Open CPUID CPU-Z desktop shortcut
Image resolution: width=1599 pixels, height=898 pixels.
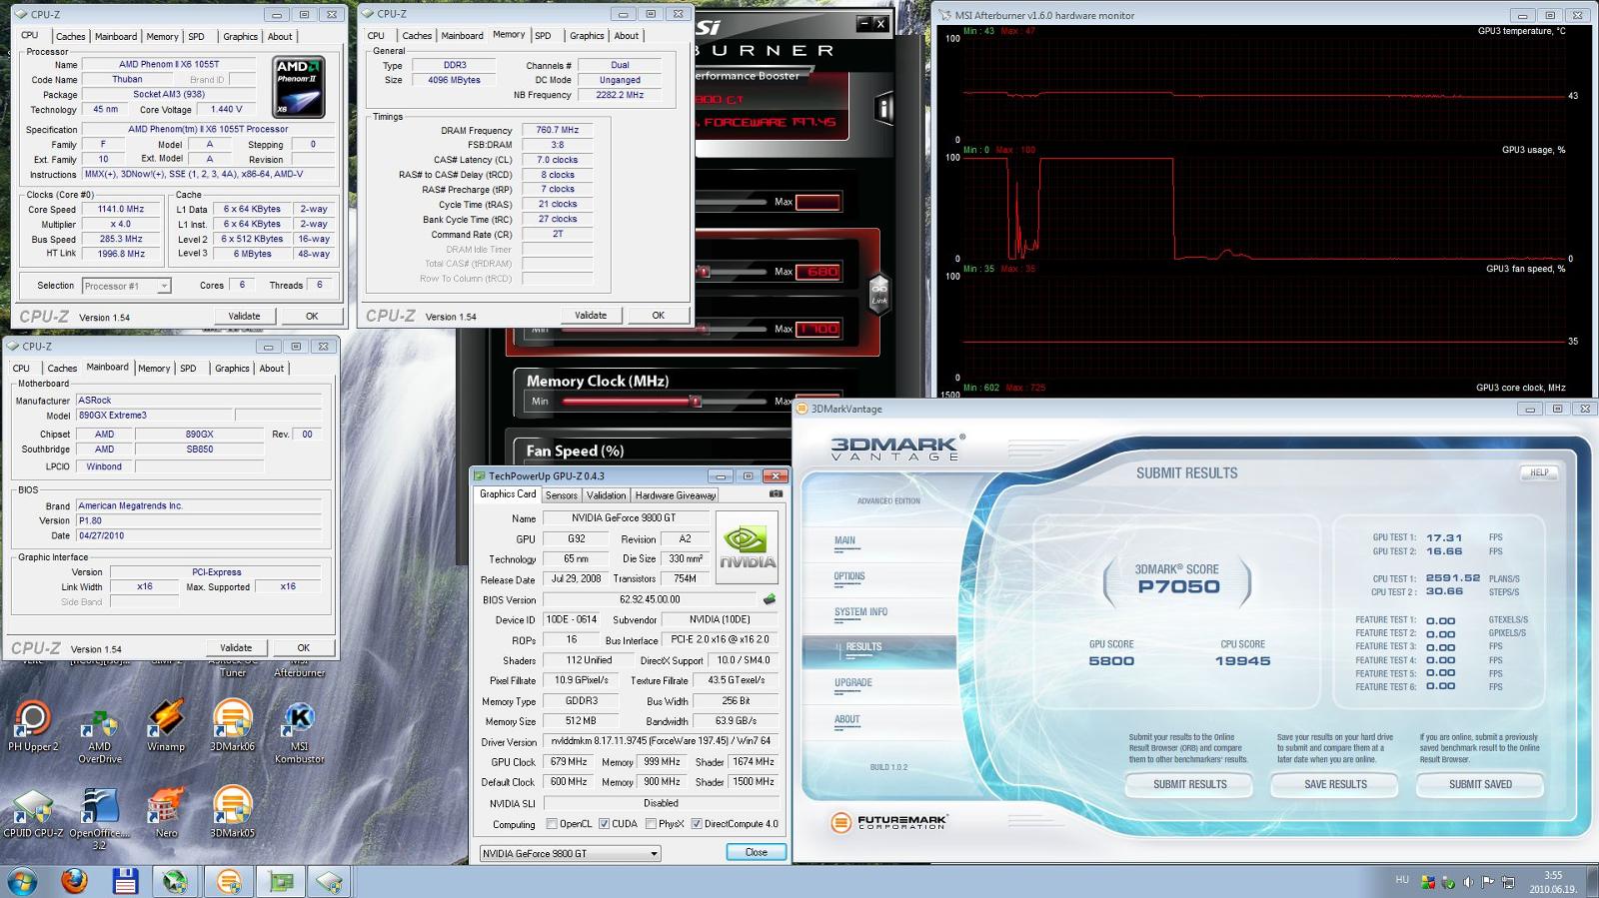[x=33, y=812]
